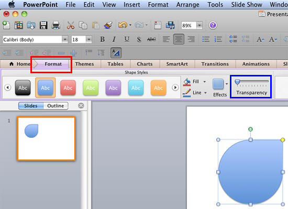
Task: Open the File menu
Action: click(x=71, y=4)
